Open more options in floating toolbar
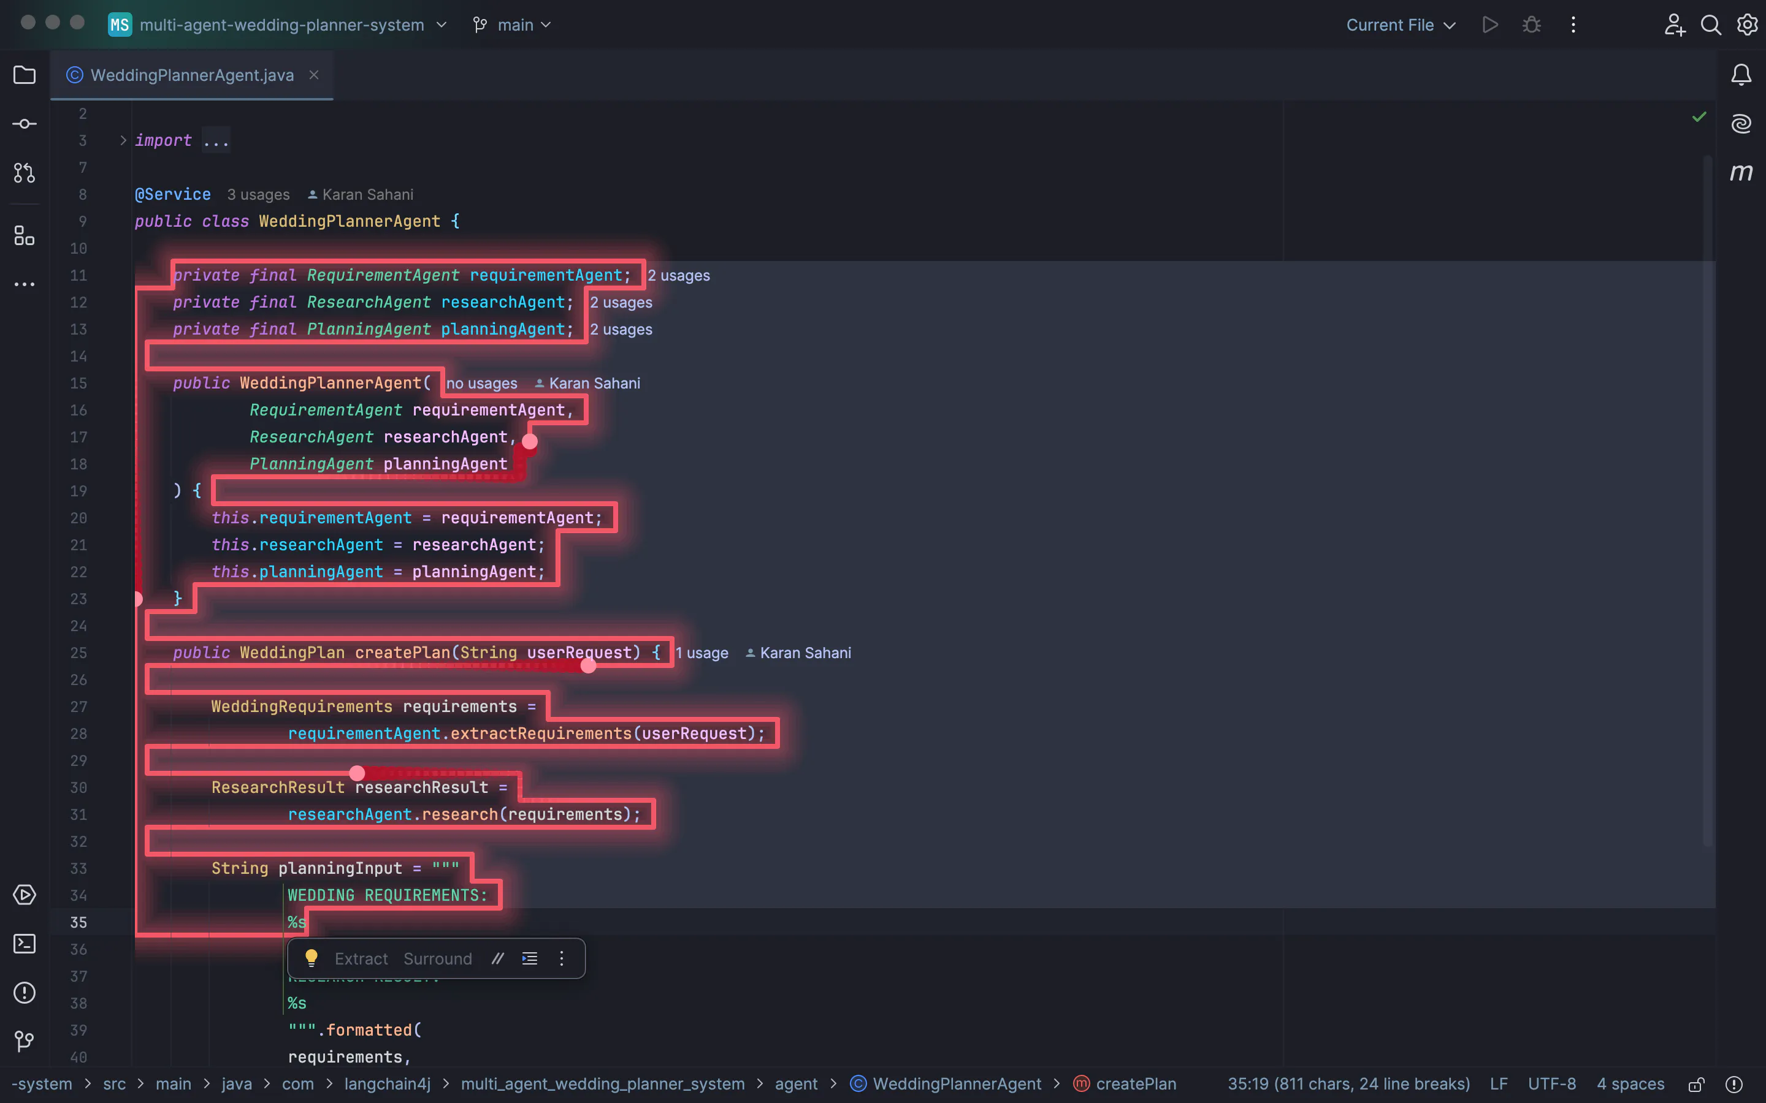The image size is (1766, 1103). (x=561, y=958)
